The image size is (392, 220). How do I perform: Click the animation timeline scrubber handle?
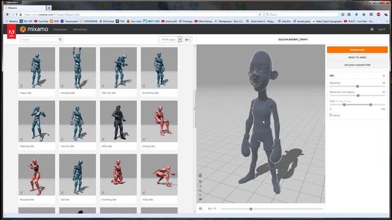[x=251, y=209]
